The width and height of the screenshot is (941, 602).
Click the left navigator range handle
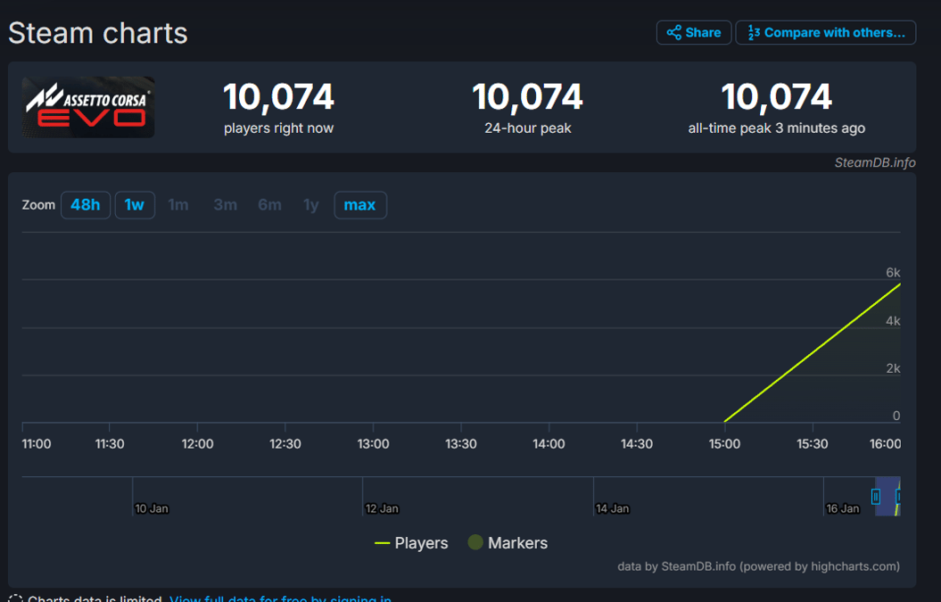pyautogui.click(x=876, y=497)
